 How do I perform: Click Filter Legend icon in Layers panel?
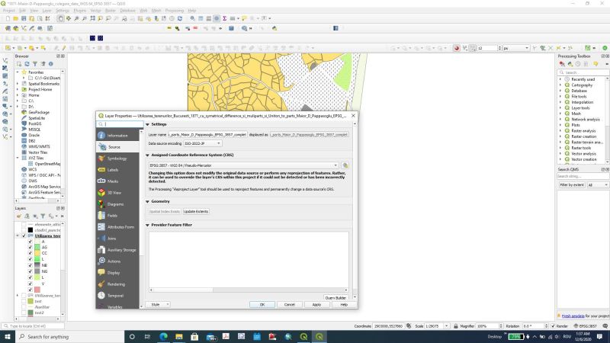pyautogui.click(x=43, y=216)
